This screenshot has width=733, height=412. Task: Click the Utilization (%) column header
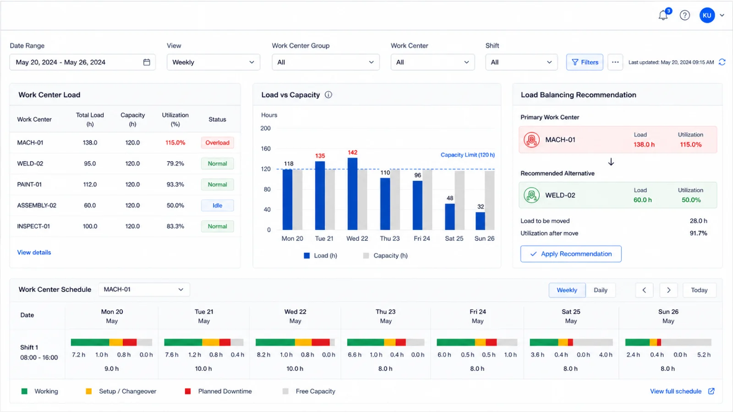(x=175, y=119)
